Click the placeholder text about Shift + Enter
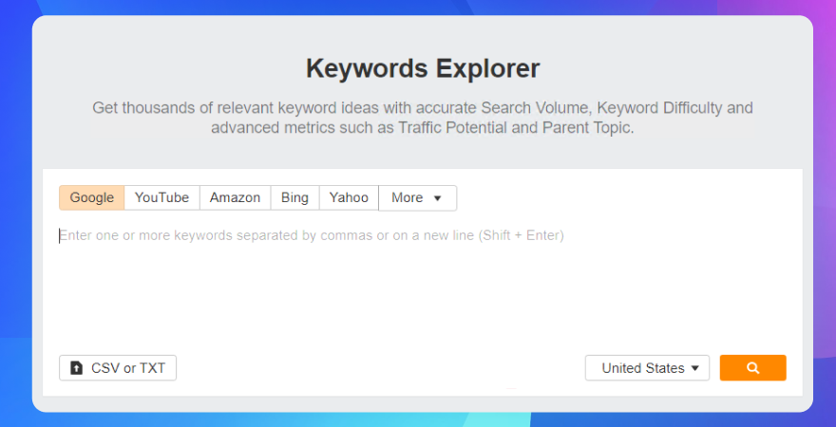 click(x=312, y=235)
